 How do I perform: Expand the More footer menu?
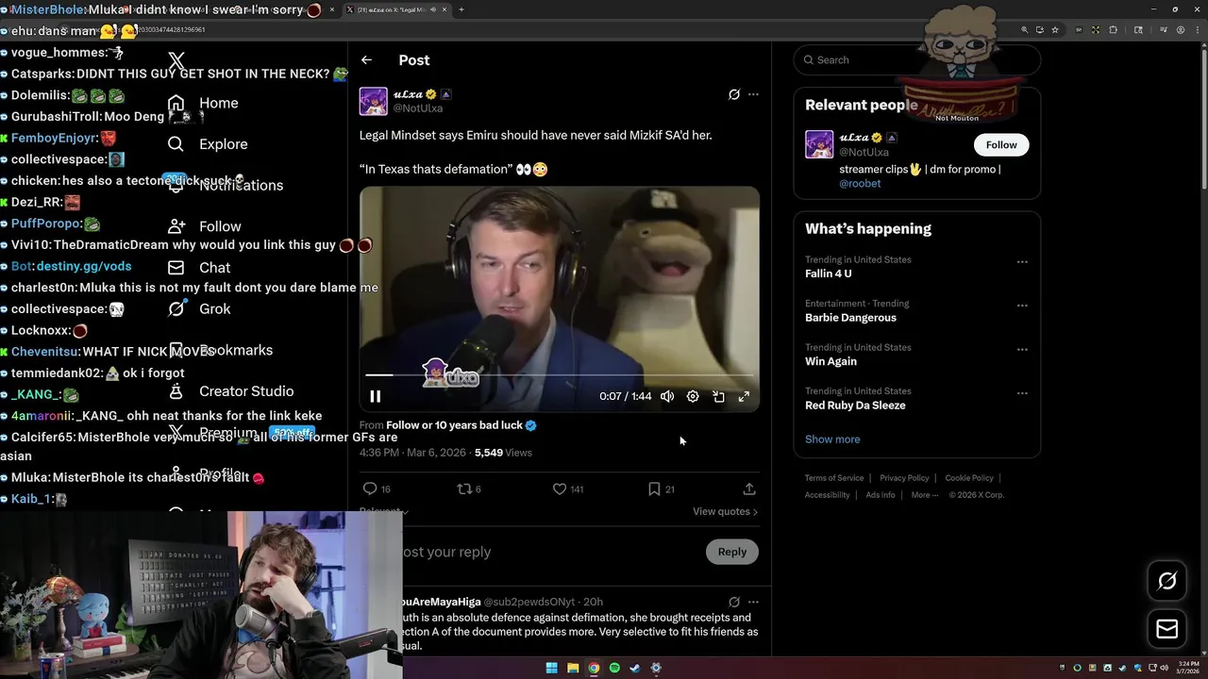[924, 495]
